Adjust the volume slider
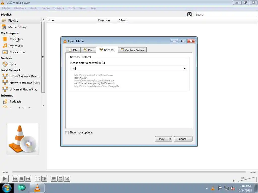 247,179
